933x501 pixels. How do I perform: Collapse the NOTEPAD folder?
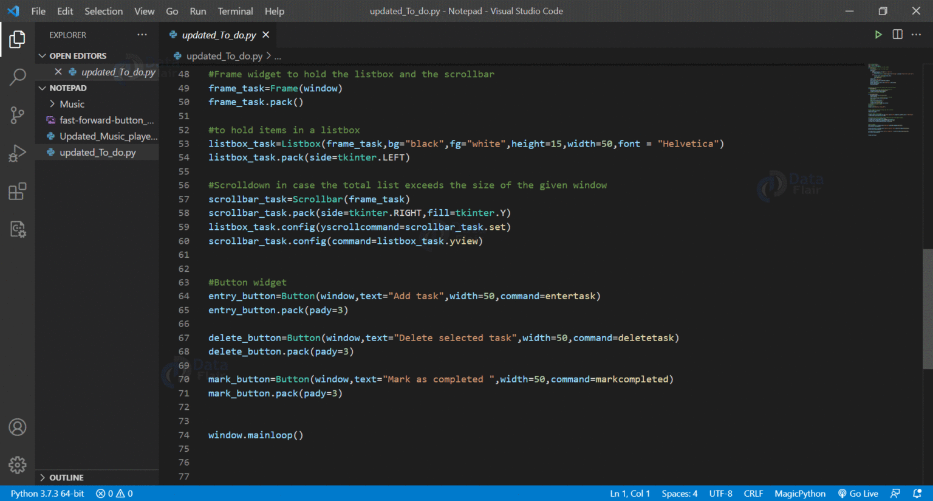tap(43, 88)
